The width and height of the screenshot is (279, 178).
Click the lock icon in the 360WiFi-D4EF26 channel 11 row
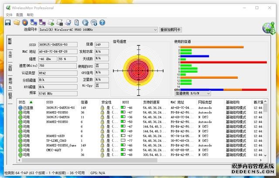click(102, 117)
